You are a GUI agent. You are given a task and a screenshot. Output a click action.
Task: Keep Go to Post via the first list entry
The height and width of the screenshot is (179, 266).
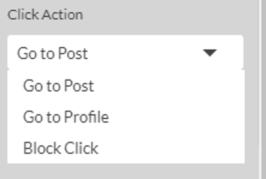(x=126, y=86)
